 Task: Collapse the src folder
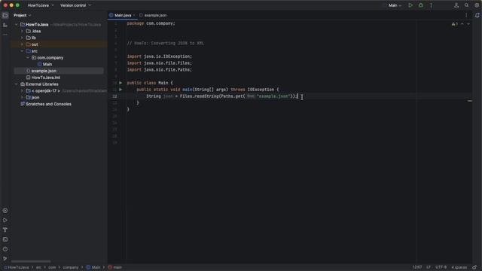(22, 51)
